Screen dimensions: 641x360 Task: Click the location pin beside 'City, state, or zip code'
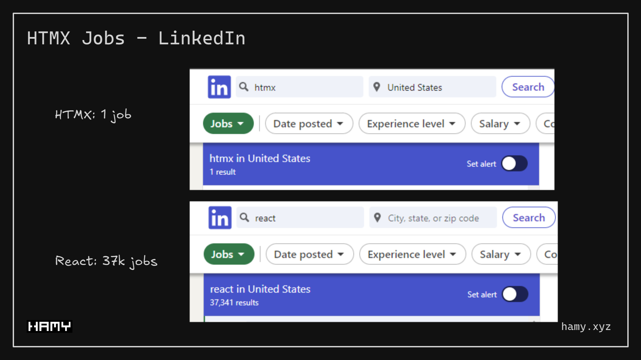tap(378, 217)
